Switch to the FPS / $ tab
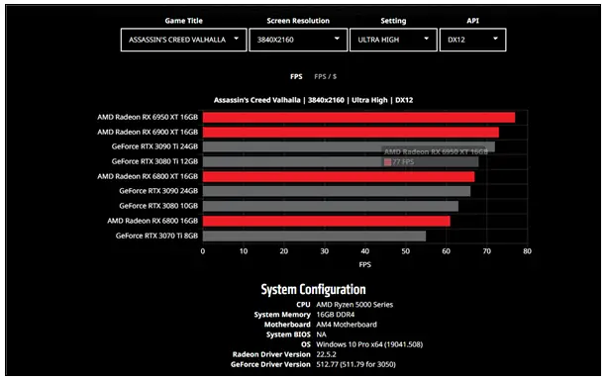 click(325, 76)
